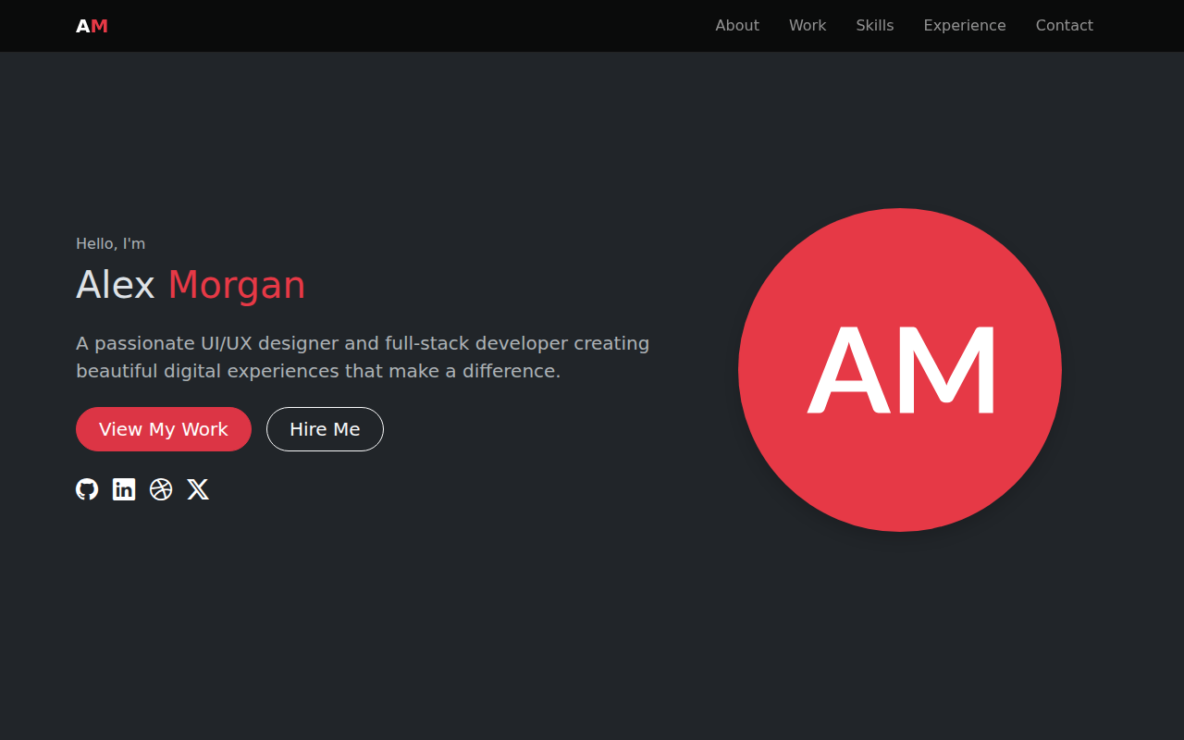This screenshot has height=740, width=1184.
Task: Click the AM logo in the navbar
Action: (92, 25)
